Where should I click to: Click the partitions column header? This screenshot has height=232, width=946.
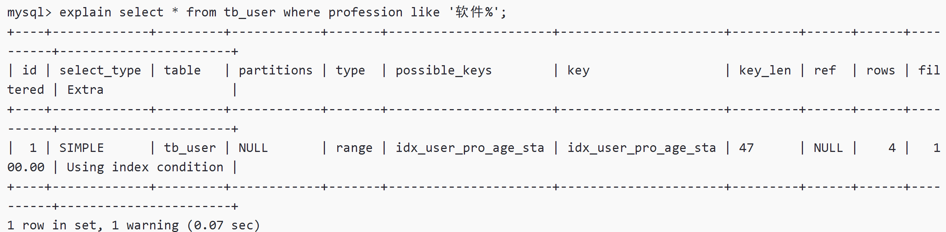275,71
